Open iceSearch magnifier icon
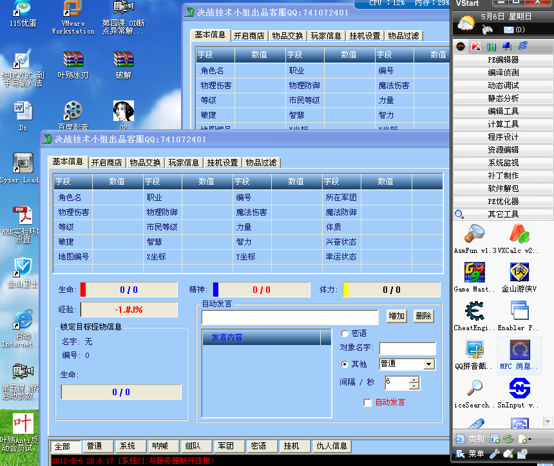Image resolution: width=554 pixels, height=466 pixels. coord(475,388)
